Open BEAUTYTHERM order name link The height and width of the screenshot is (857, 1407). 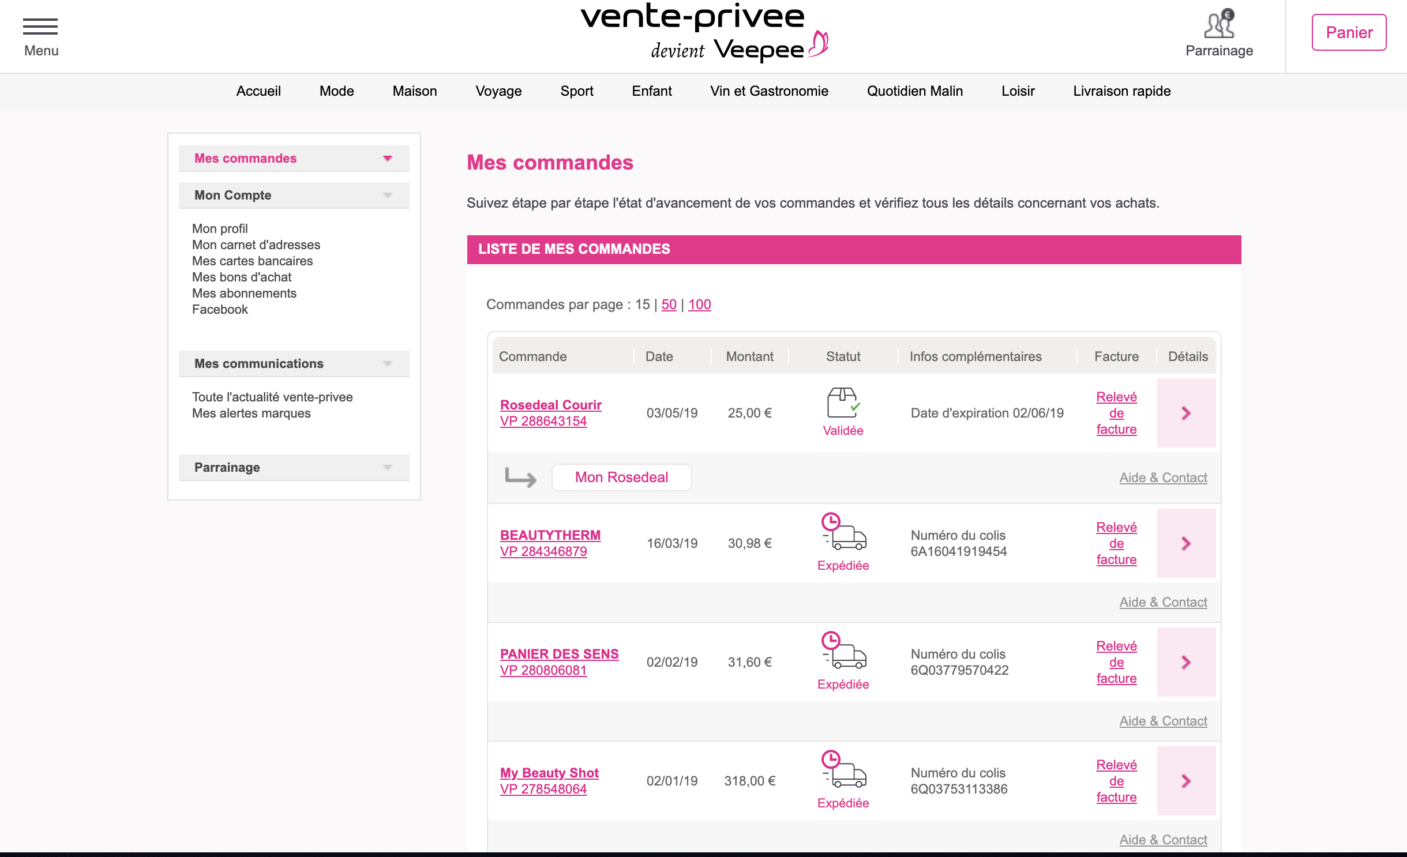coord(550,535)
